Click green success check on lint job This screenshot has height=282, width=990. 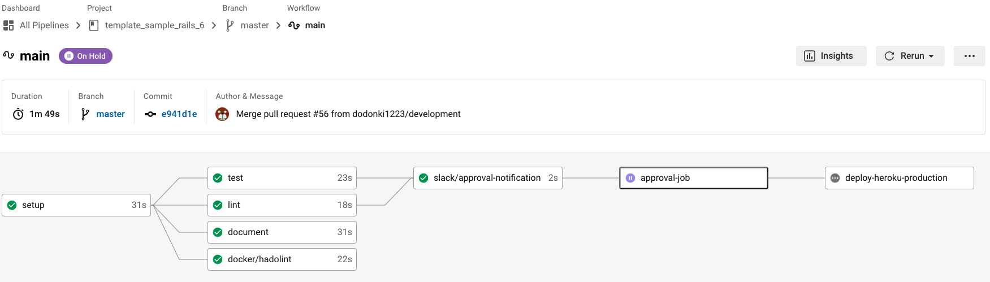[x=218, y=205]
